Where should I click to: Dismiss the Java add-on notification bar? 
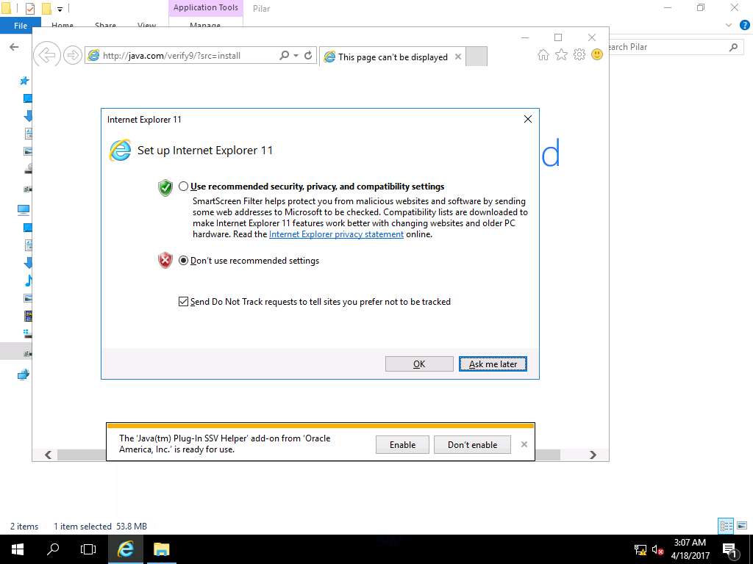(524, 444)
